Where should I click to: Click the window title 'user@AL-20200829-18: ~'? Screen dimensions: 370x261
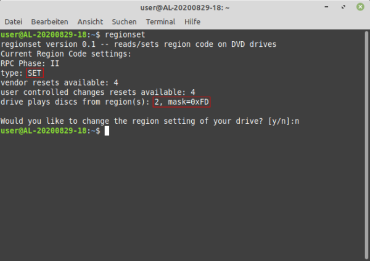pos(185,8)
